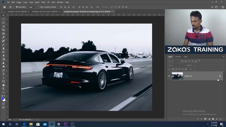Viewport: 226px width, 127px height.
Task: Select the Eyedropper tool
Action: (x=3, y=37)
